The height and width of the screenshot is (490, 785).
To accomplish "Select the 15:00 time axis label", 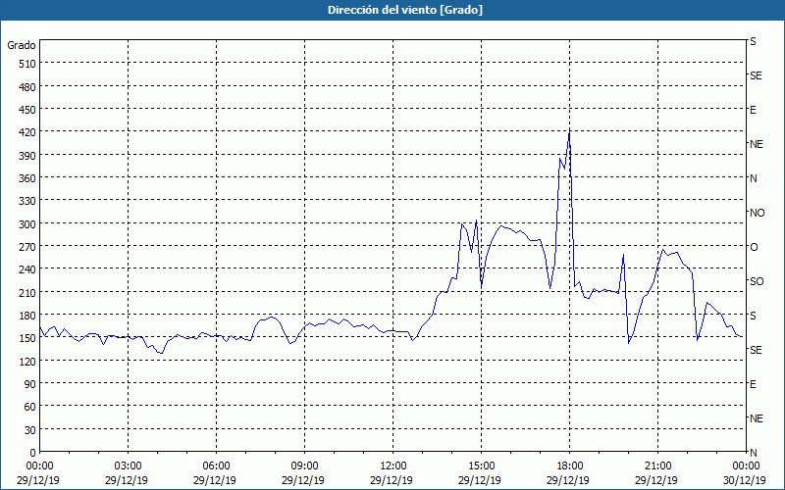I will click(x=481, y=465).
